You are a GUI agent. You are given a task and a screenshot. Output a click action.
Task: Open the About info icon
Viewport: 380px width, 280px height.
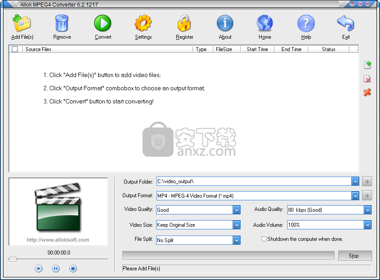pyautogui.click(x=225, y=23)
